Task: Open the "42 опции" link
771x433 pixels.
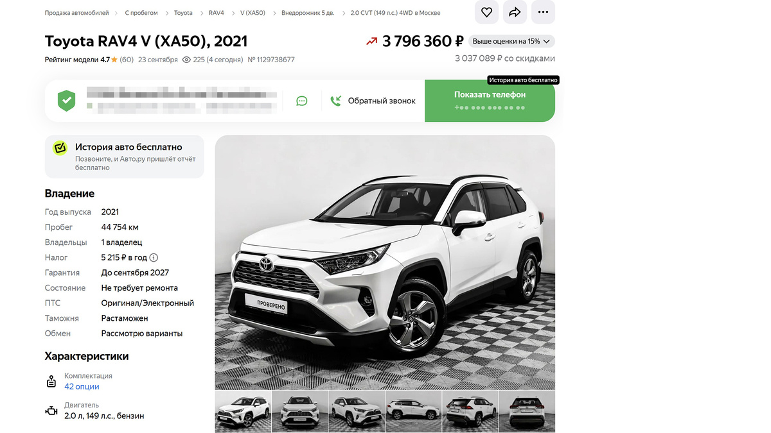Action: pyautogui.click(x=82, y=387)
